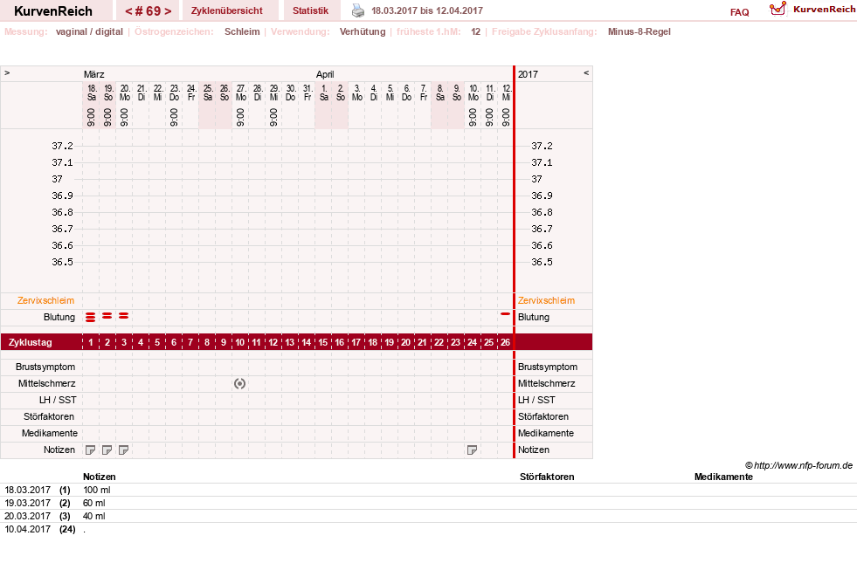Click the date column header 1. Sa in April
The width and height of the screenshot is (857, 563).
(324, 93)
